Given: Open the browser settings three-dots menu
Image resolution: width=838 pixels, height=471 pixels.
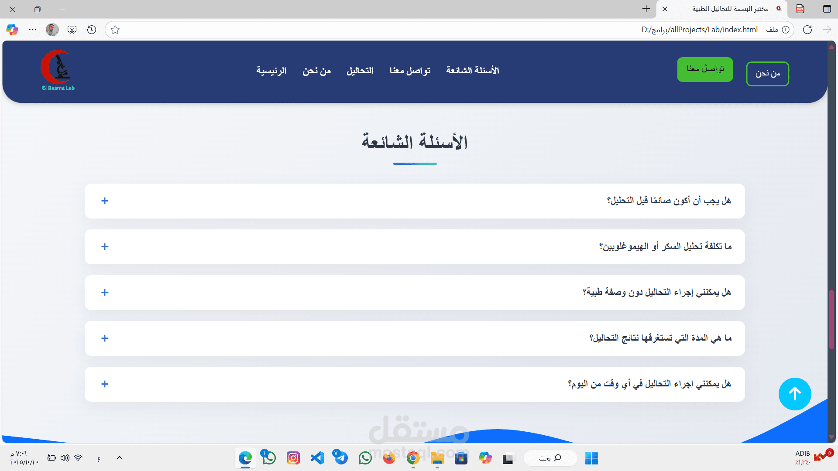Looking at the screenshot, I should tap(33, 30).
